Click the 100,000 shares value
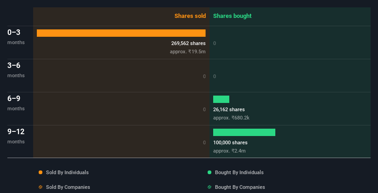 click(230, 142)
